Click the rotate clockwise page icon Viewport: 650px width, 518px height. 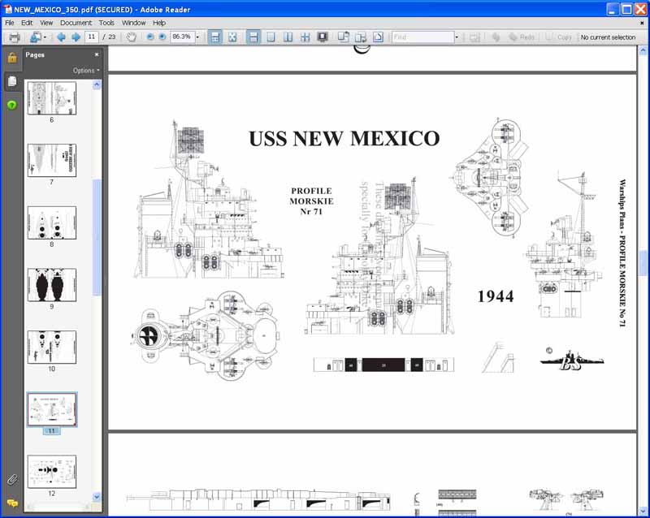(x=343, y=37)
